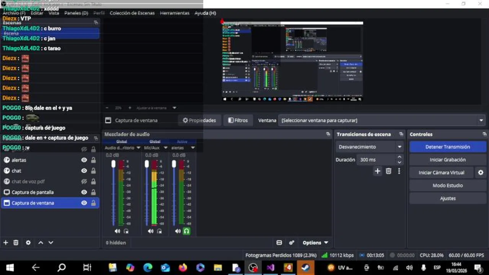Open audio mixer advanced settings gears icon

[292, 243]
